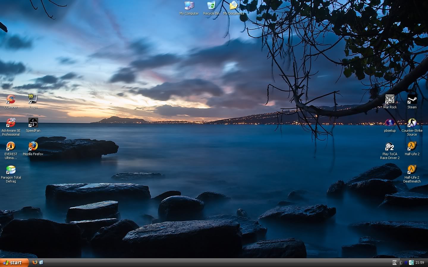Select the Ad-Aware SE Professional icon
Screen dimensions: 428x267
tap(11, 123)
